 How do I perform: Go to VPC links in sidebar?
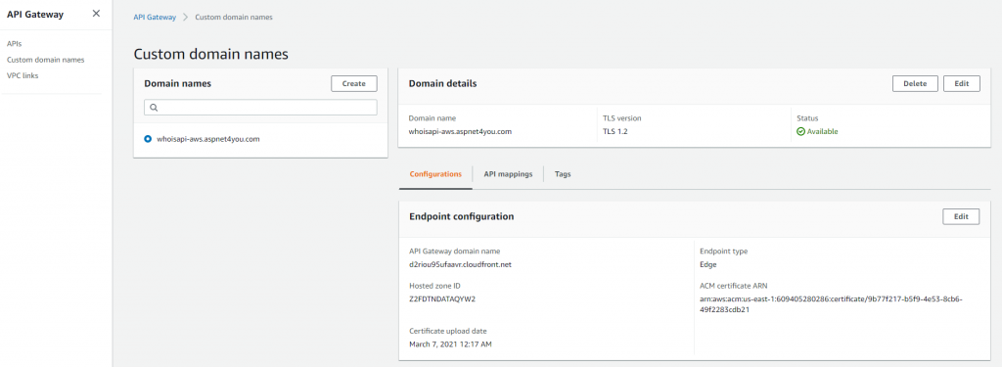click(x=23, y=75)
